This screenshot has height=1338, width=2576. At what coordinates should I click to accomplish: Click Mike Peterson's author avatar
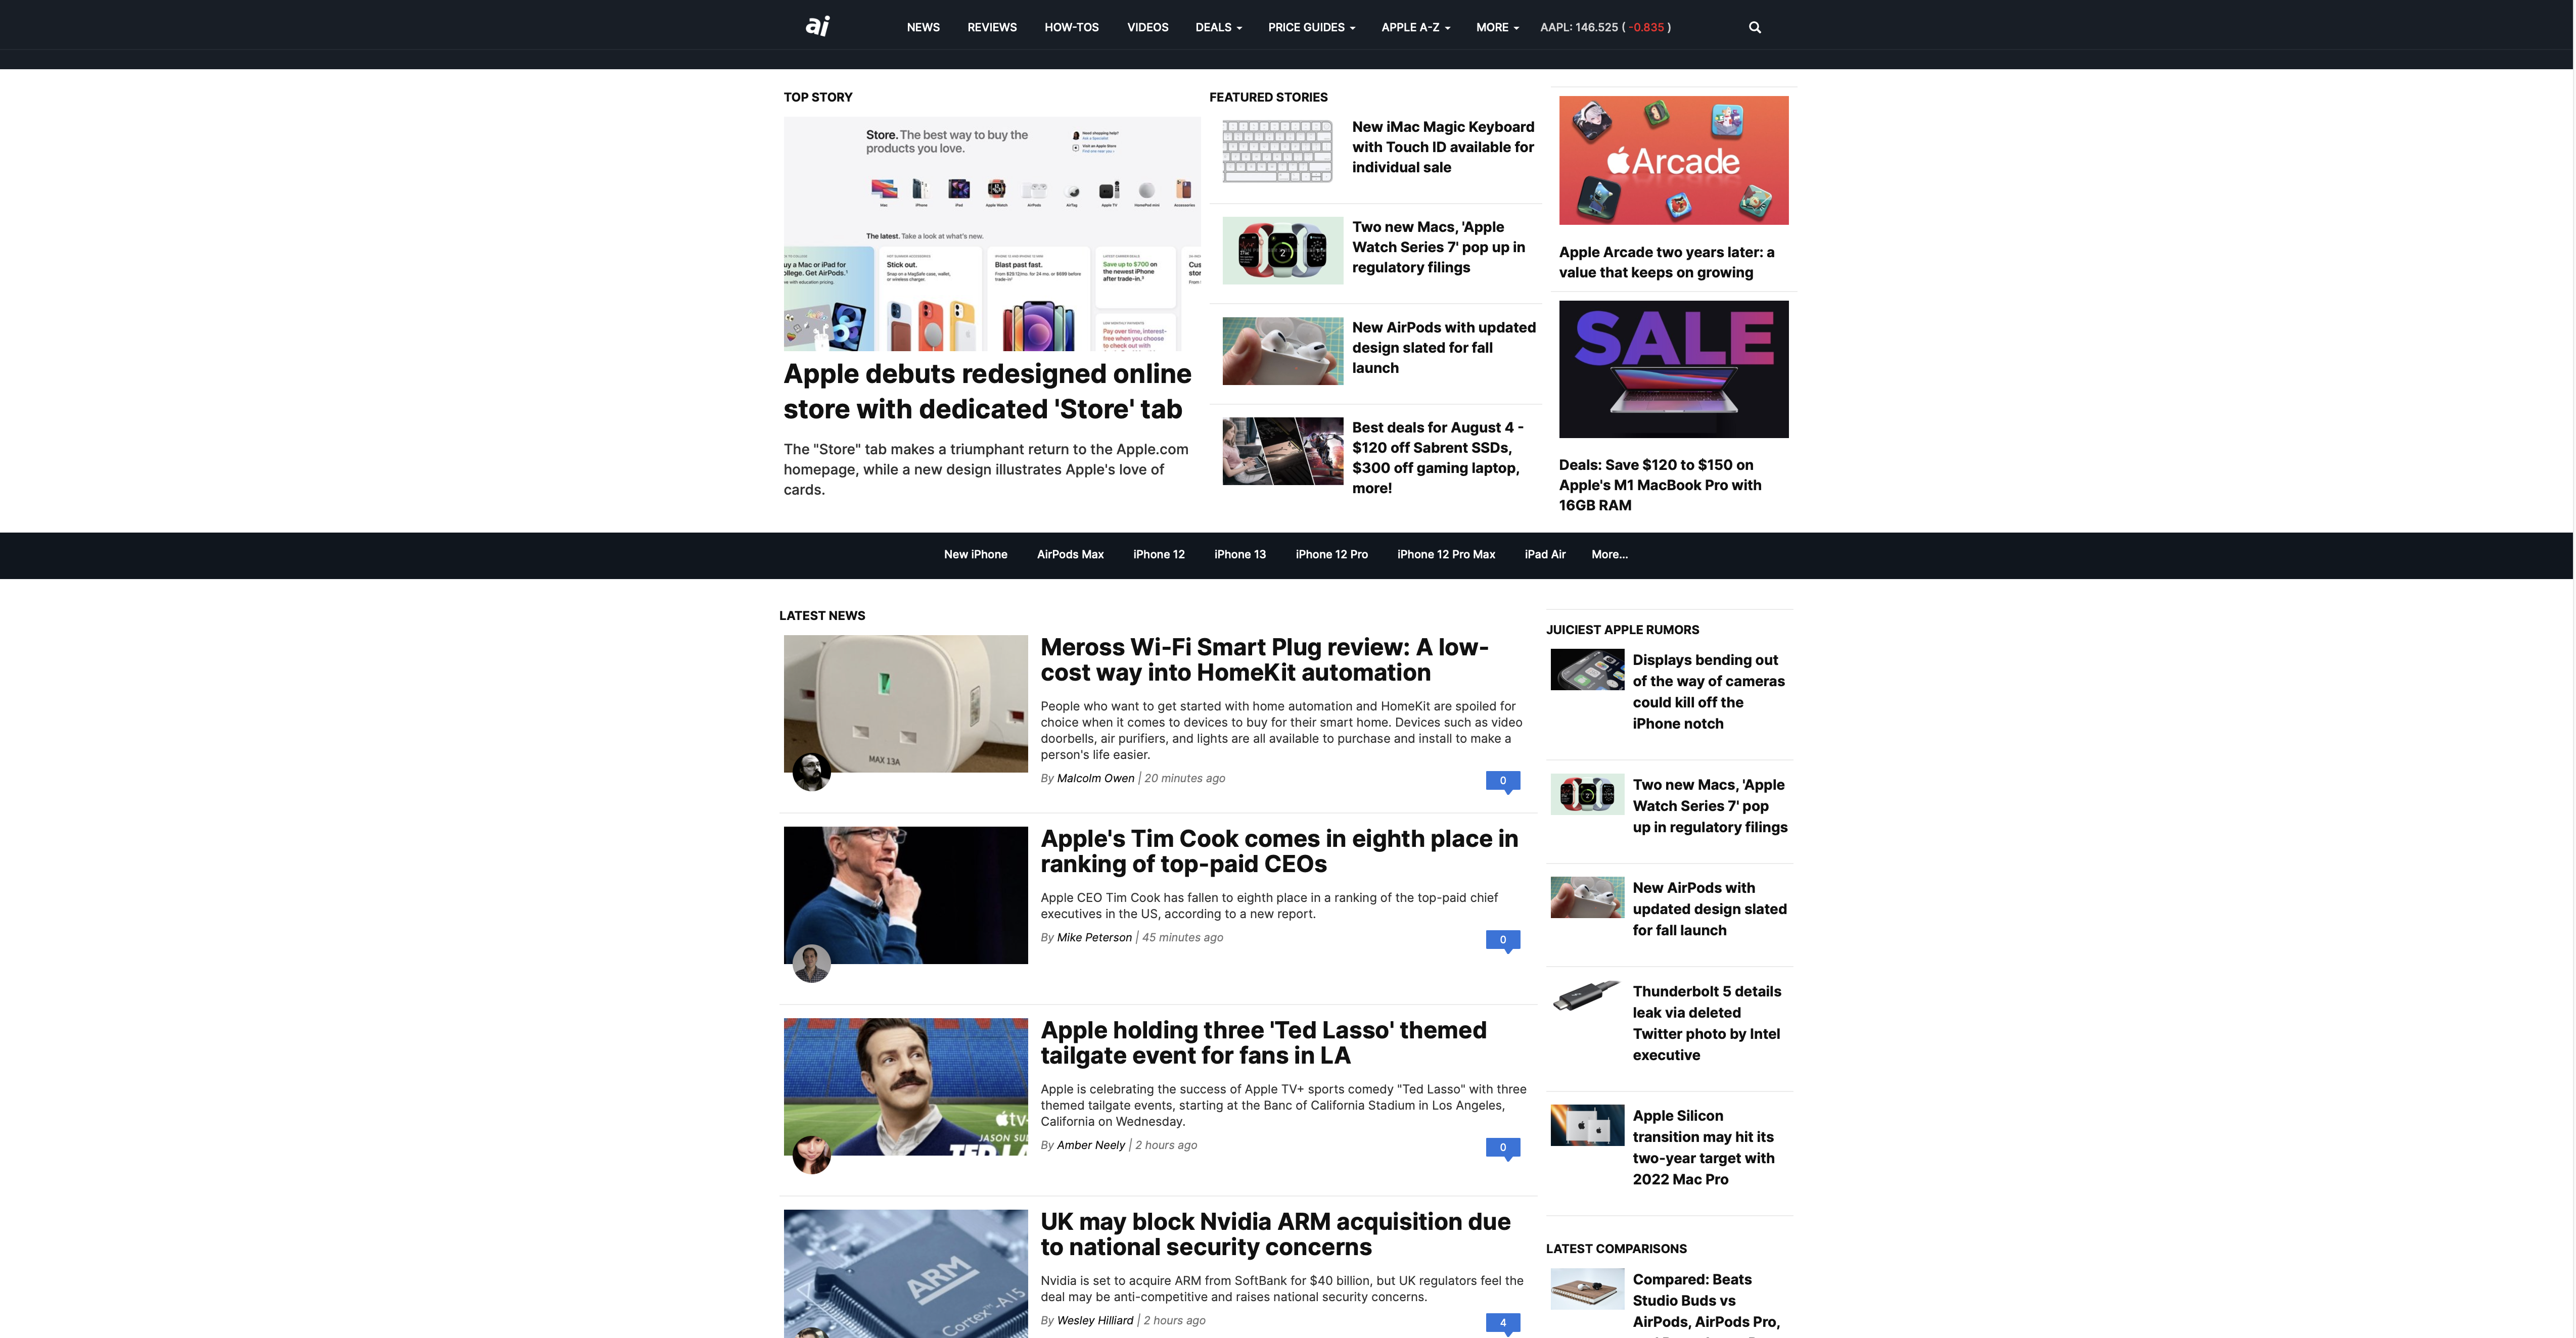point(811,963)
